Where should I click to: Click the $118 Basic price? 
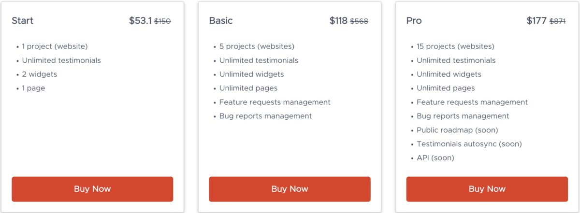(338, 21)
